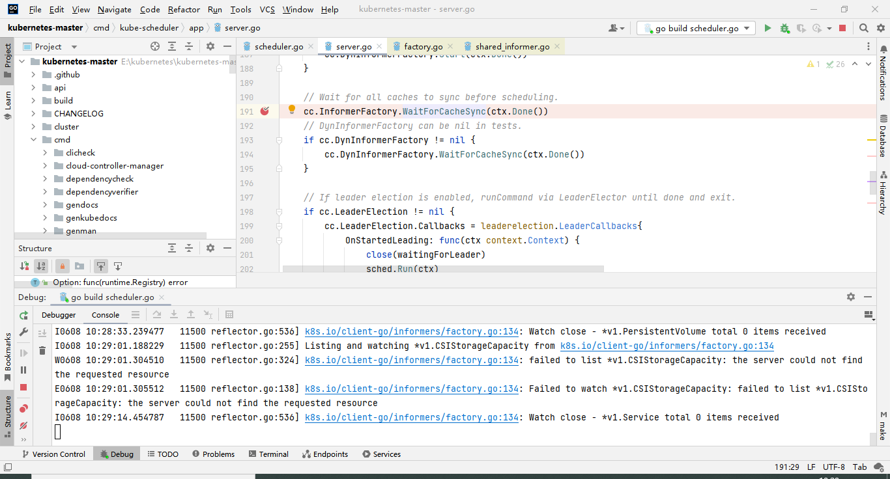The width and height of the screenshot is (890, 479).
Task: View breakpoints with the double red circle icon
Action: pyautogui.click(x=24, y=409)
